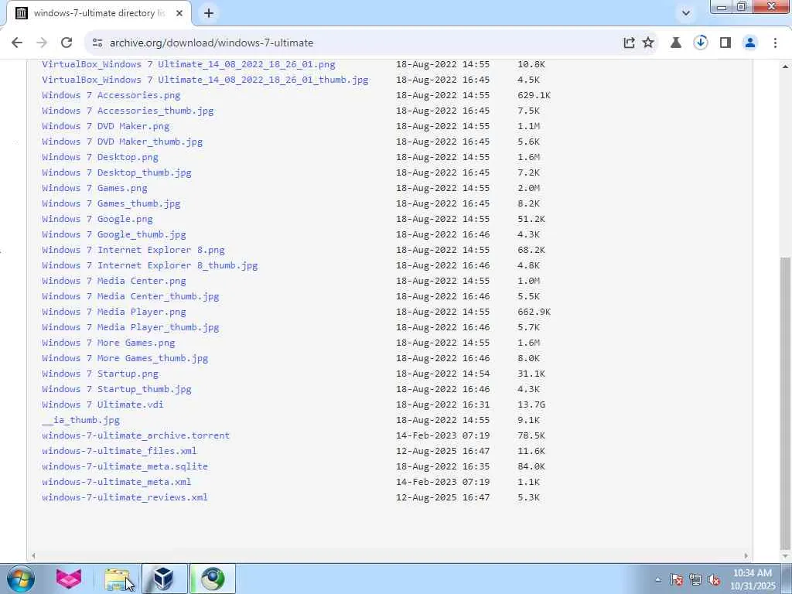Open Windows 7 Startup_thumb.jpg link
Image resolution: width=792 pixels, height=594 pixels.
(117, 389)
